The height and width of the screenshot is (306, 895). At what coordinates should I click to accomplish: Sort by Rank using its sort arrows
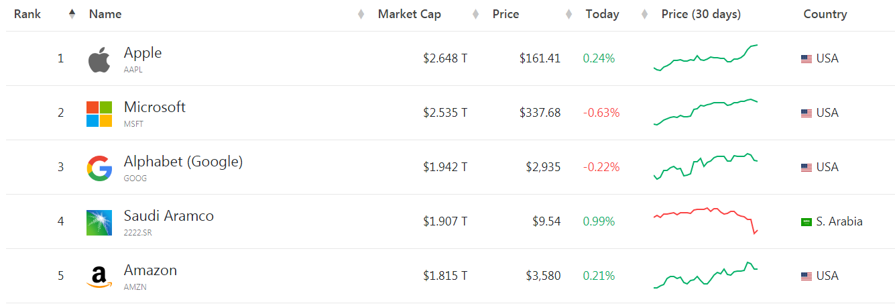click(72, 14)
